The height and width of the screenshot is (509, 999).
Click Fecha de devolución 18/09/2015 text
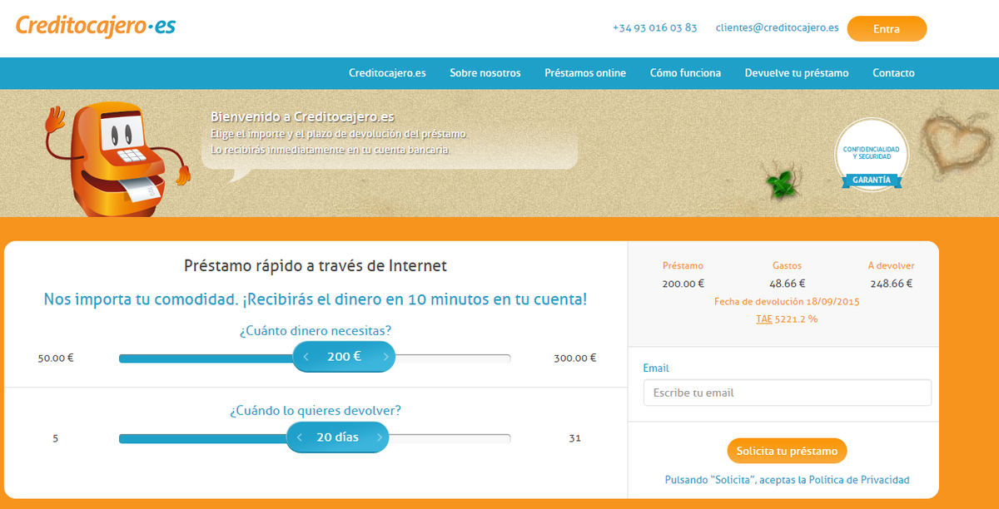(x=787, y=301)
